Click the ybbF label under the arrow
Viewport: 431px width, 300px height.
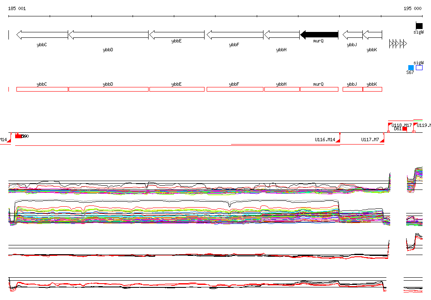234,45
